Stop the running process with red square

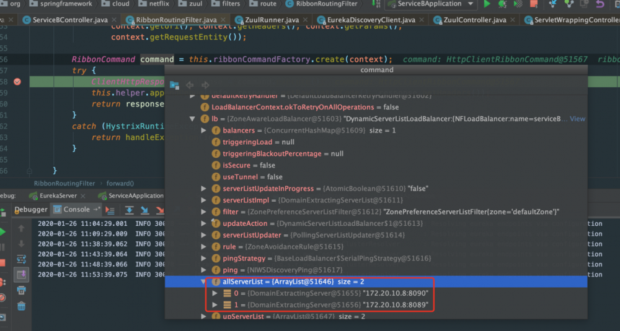coord(533,4)
